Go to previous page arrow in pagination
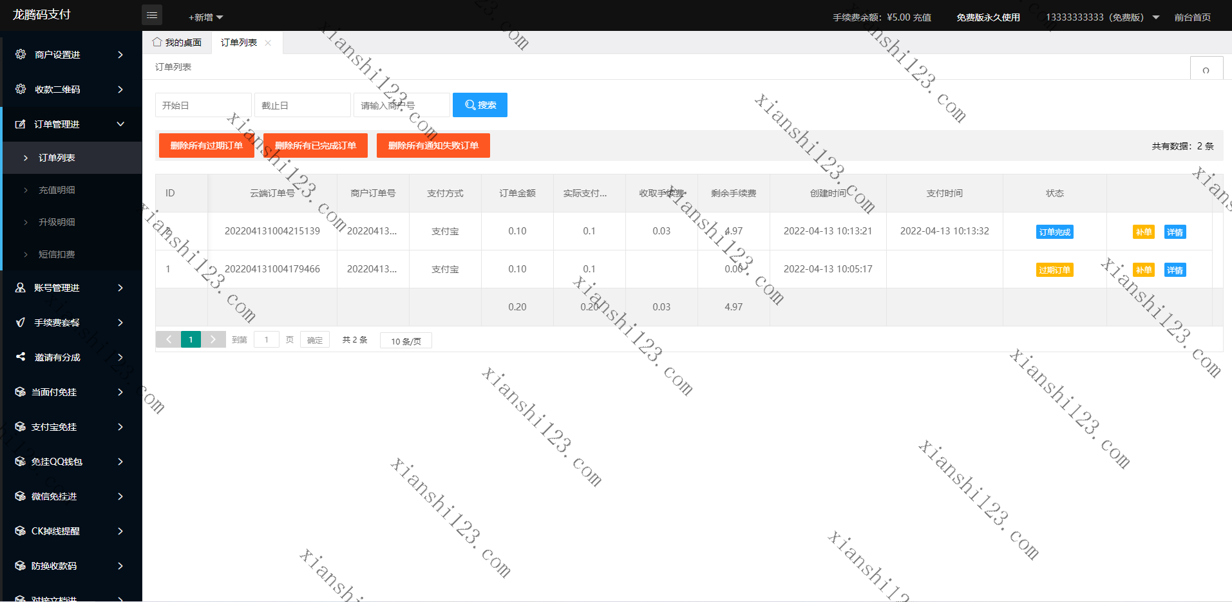 point(169,339)
